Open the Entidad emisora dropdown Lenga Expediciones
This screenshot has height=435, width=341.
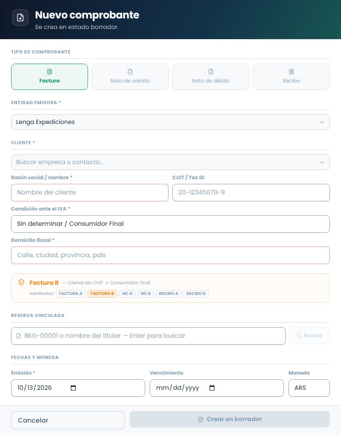tap(170, 122)
